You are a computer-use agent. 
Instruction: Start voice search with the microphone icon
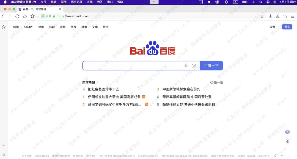click(186, 66)
